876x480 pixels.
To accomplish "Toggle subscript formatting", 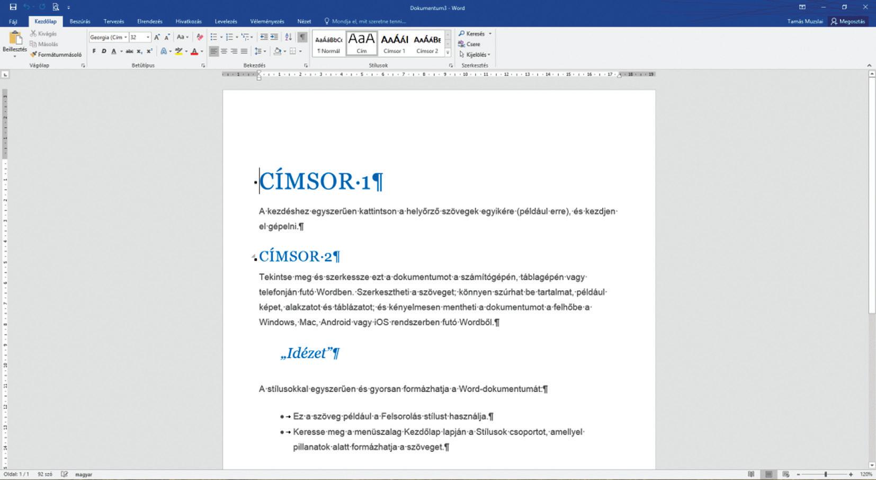I will point(139,51).
